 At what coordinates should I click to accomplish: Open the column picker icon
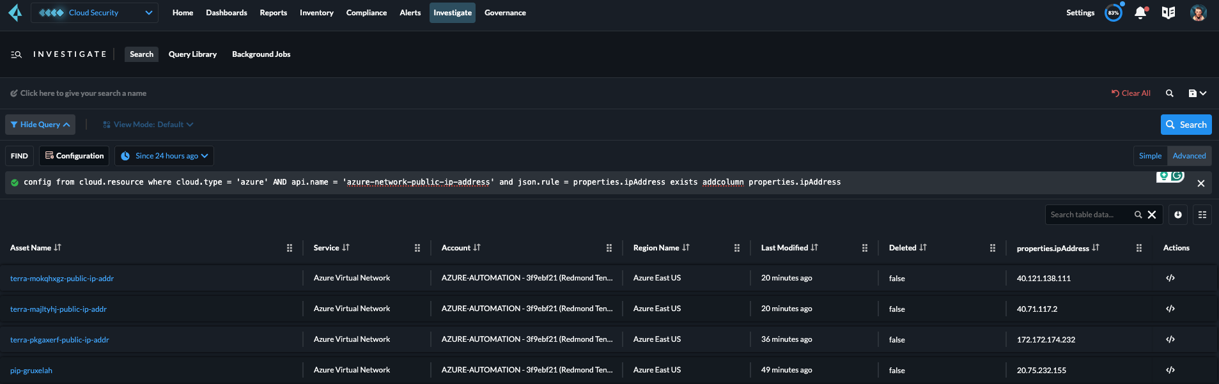[x=1202, y=215]
